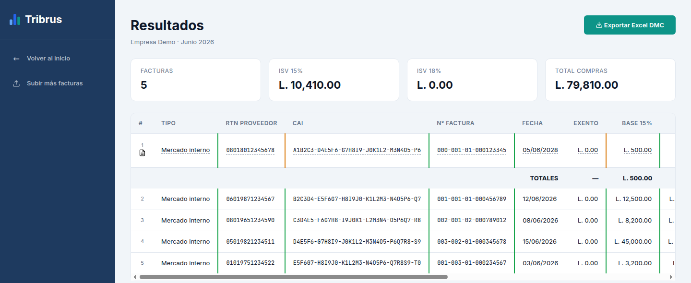Select date 08/06/2026
The width and height of the screenshot is (691, 283).
click(x=540, y=221)
